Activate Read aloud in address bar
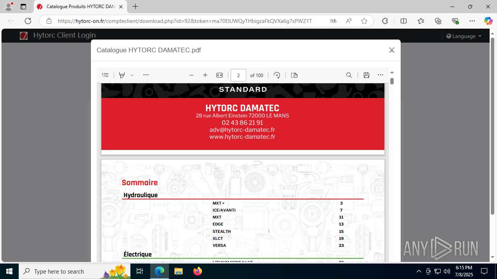 (349, 21)
